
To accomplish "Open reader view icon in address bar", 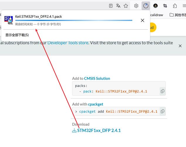I will 111,6.
